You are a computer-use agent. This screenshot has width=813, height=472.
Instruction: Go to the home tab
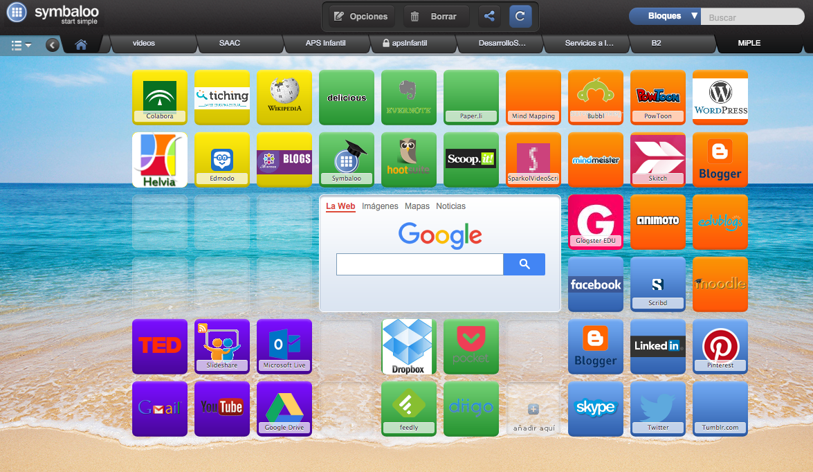click(80, 44)
